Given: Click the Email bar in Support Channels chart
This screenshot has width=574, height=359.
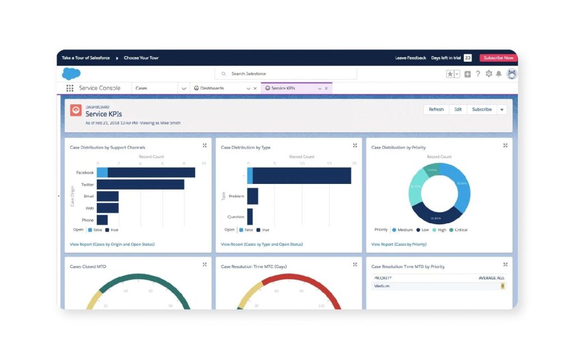Looking at the screenshot, I should 108,196.
